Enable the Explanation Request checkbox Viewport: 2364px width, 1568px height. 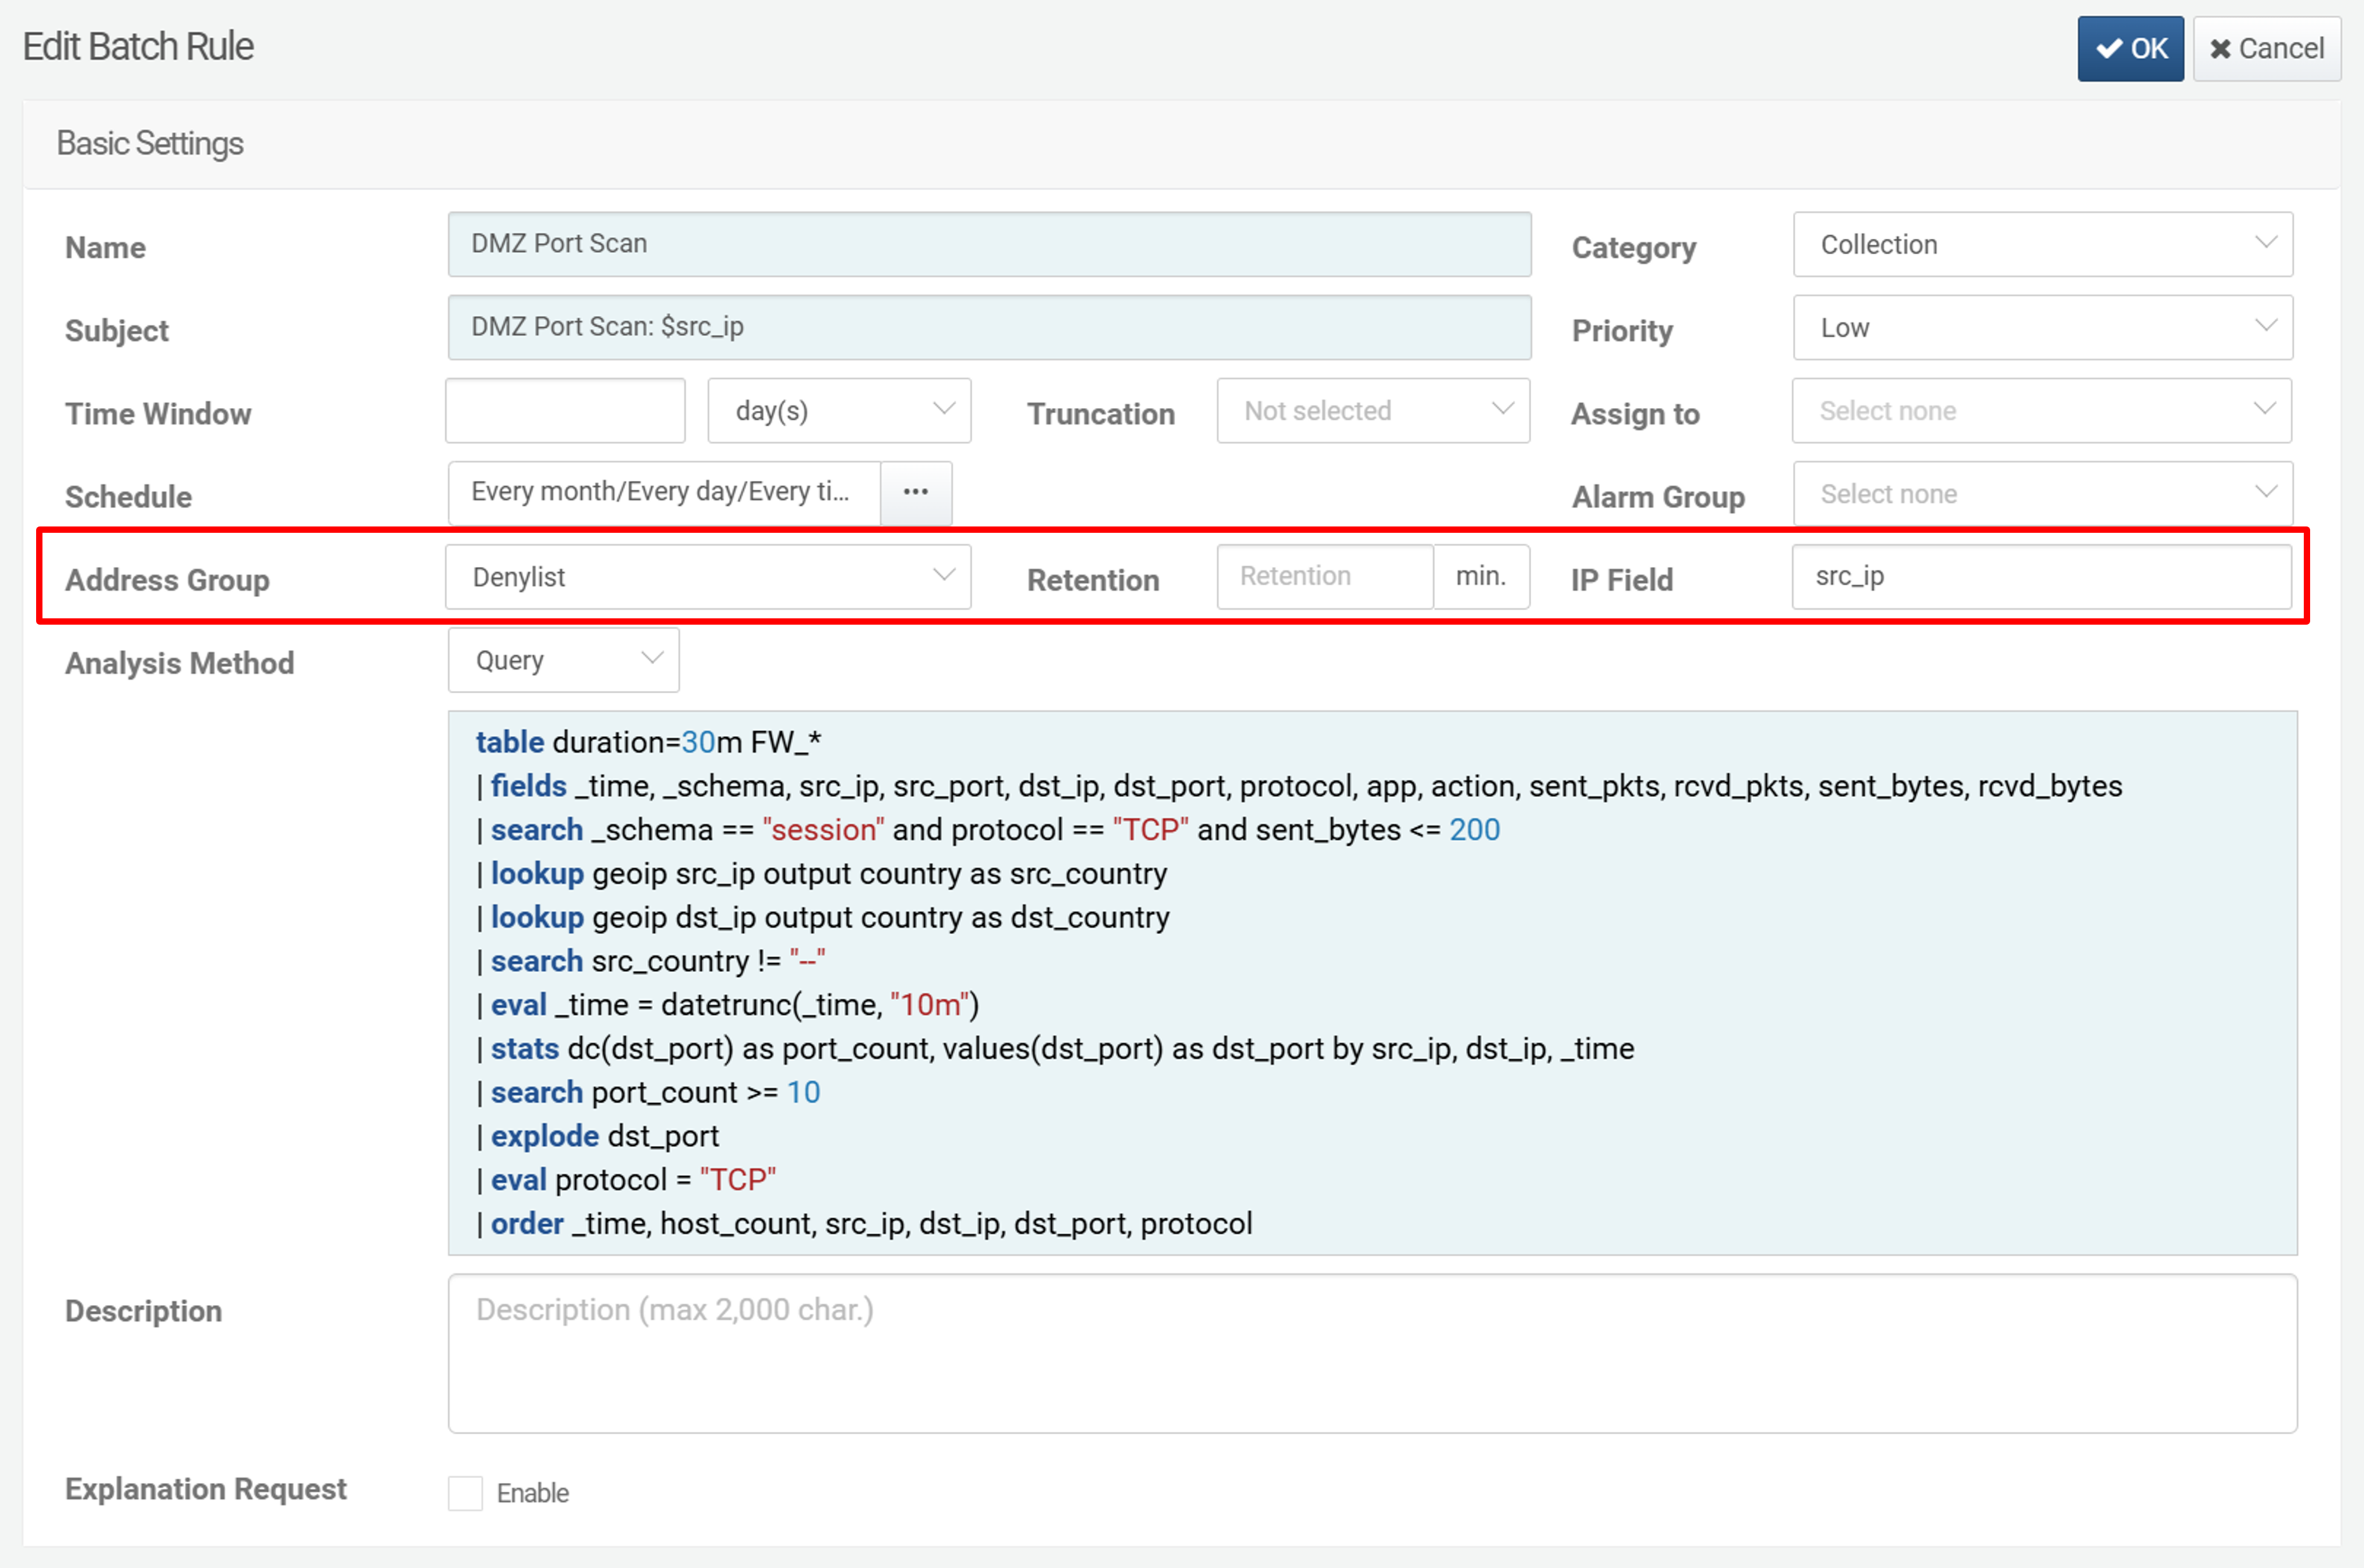pos(465,1493)
